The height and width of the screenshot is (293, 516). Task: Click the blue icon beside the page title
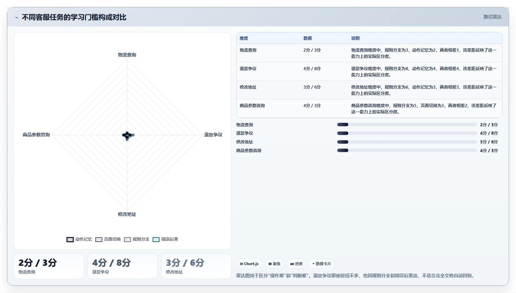[x=16, y=17]
